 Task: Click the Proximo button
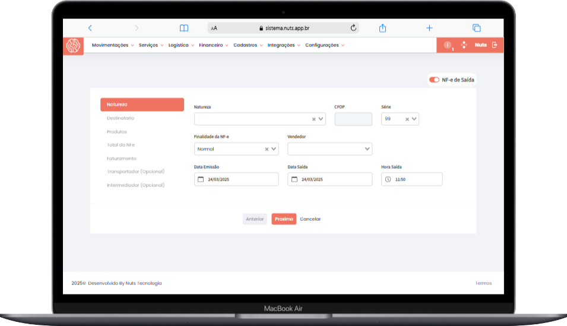(284, 219)
